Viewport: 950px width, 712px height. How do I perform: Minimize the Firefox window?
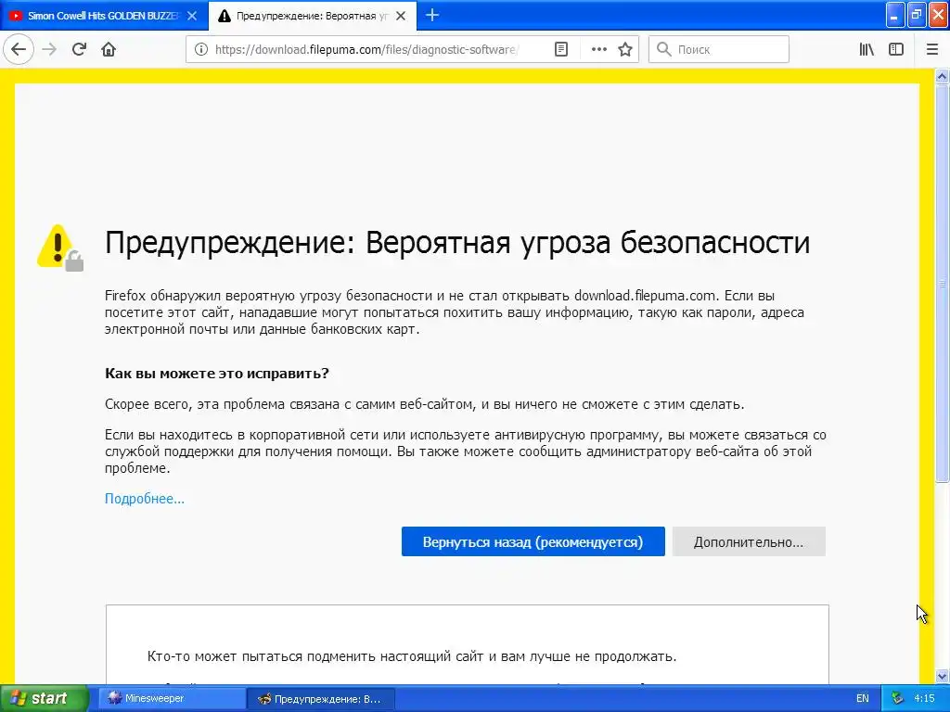pyautogui.click(x=895, y=15)
